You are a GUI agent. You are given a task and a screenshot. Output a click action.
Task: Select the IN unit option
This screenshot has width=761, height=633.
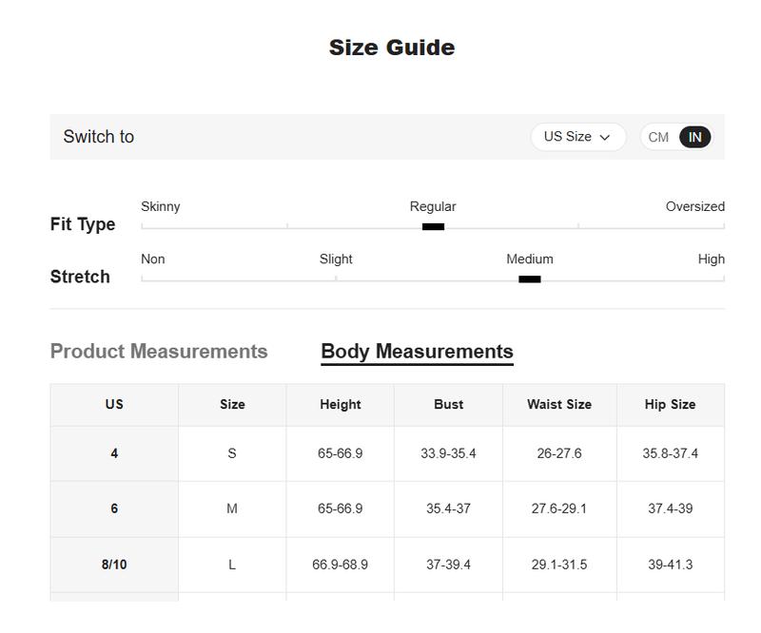tap(695, 137)
